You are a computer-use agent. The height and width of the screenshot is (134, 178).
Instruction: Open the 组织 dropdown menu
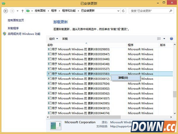[53, 39]
